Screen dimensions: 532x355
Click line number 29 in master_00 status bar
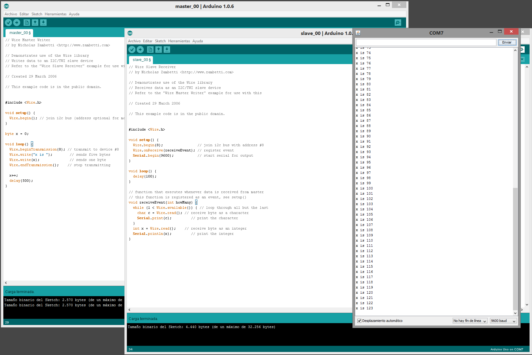point(7,322)
